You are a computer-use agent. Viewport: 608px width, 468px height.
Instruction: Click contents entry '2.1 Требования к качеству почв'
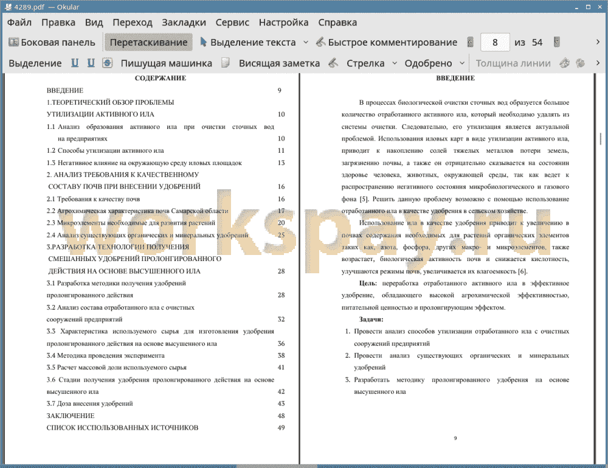point(93,199)
